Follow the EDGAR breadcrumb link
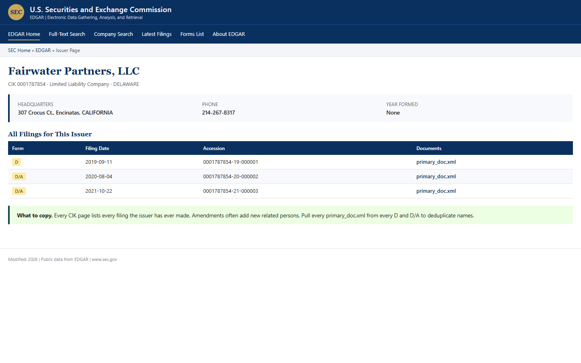Screen dimensions: 581x363 (43, 50)
